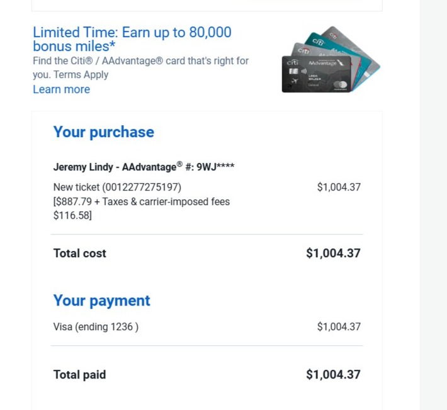The image size is (447, 410).
Task: Click the contactless symbol on the black card
Action: click(x=303, y=72)
